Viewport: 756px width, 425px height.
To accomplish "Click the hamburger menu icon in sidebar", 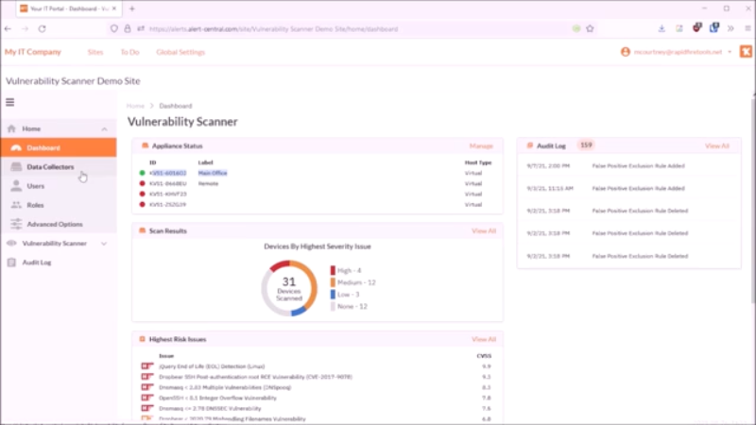I will pyautogui.click(x=10, y=102).
